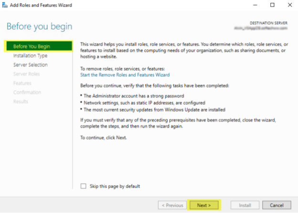Maximize the wizard window

272,5
